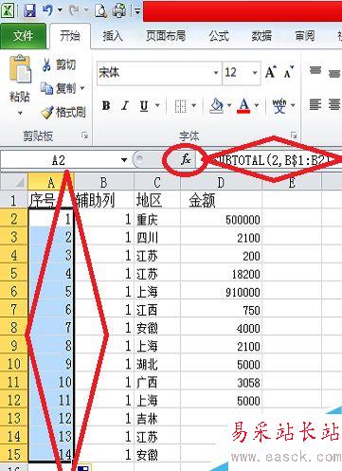Select column A header
Screen dimensions: 342x471
pyautogui.click(x=51, y=182)
